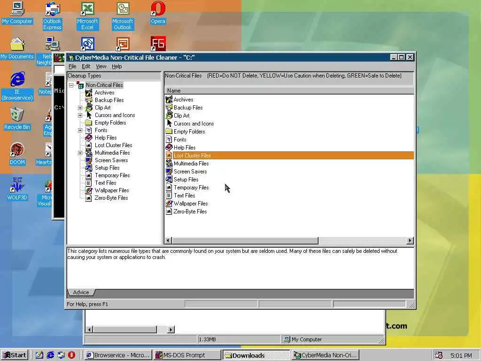Expand the Multimedia Files tree node
This screenshot has height=361, width=481.
pos(80,153)
